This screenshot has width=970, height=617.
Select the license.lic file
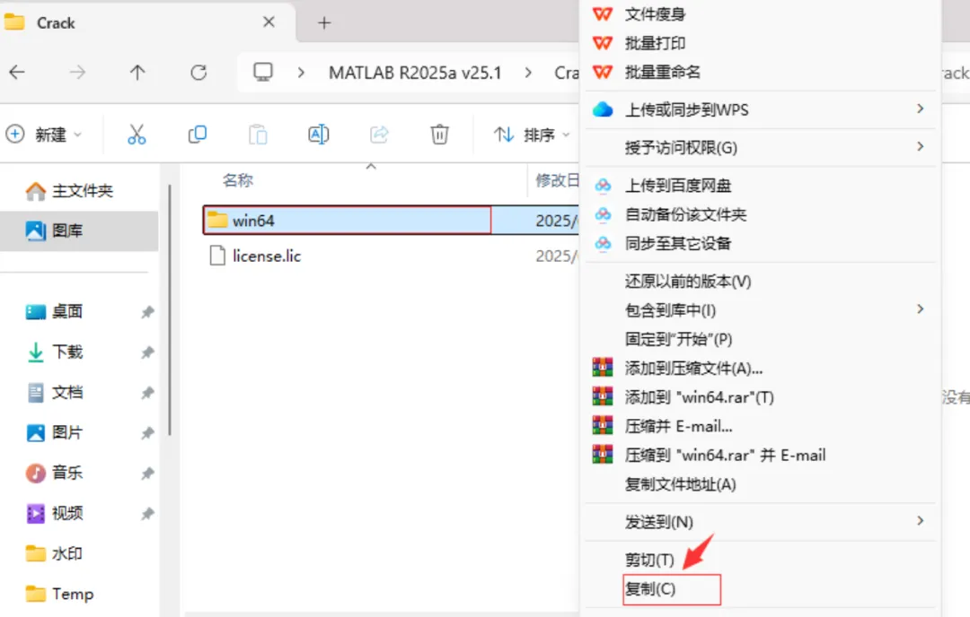267,256
